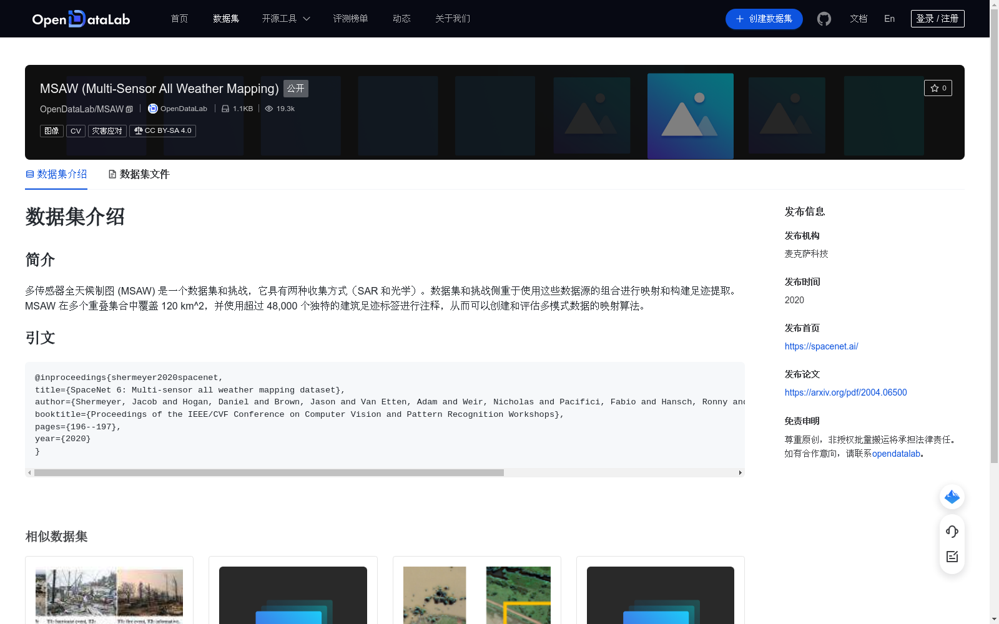Viewport: 999px width, 624px height.
Task: Open 关于我们 navigation item
Action: [453, 19]
